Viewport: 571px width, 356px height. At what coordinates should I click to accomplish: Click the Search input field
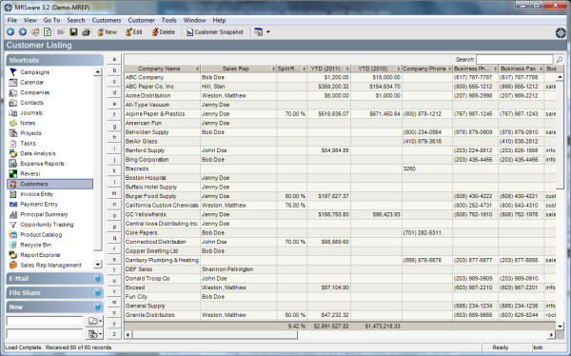[x=515, y=59]
